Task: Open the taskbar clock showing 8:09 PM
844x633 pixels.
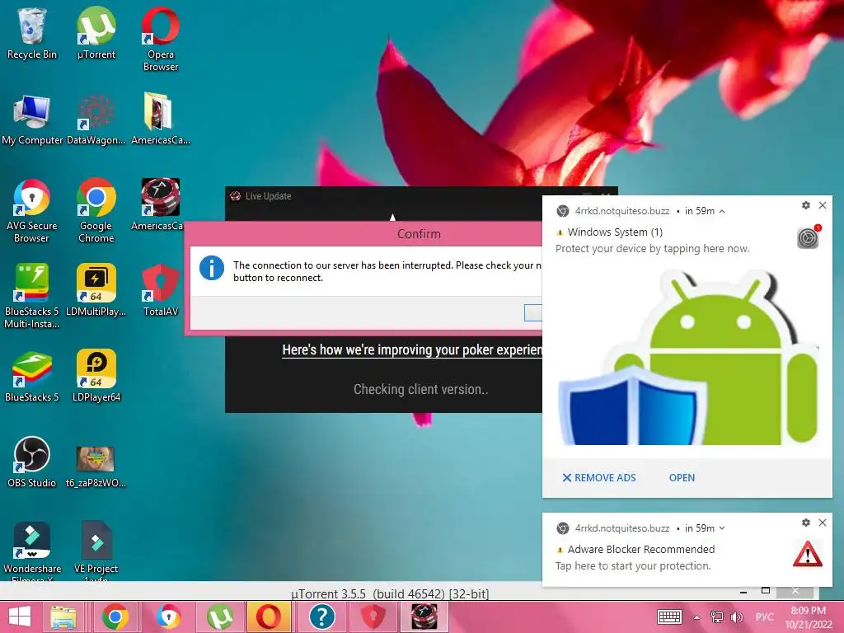Action: [809, 617]
